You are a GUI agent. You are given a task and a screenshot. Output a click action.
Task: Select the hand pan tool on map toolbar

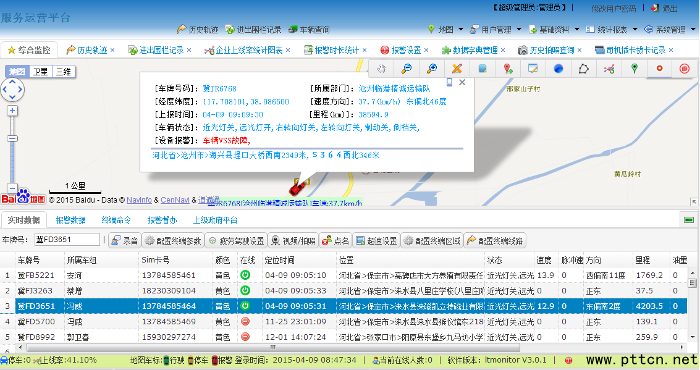[x=382, y=69]
